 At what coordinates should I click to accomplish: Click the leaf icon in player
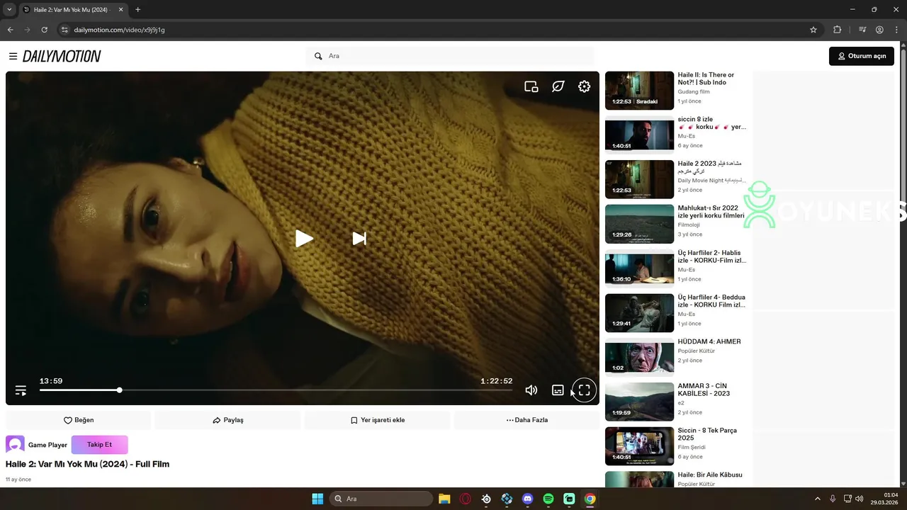coord(558,86)
